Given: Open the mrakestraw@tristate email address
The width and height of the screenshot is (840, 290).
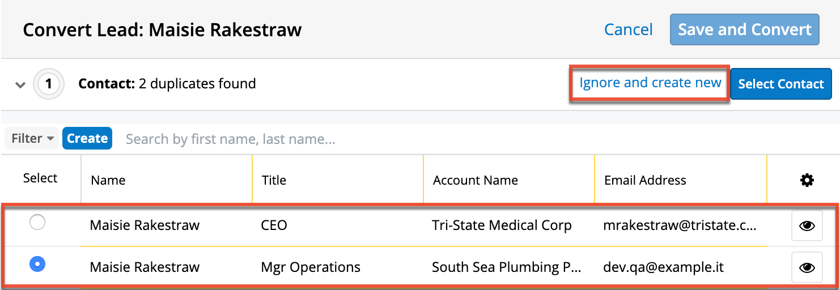Looking at the screenshot, I should (x=680, y=225).
